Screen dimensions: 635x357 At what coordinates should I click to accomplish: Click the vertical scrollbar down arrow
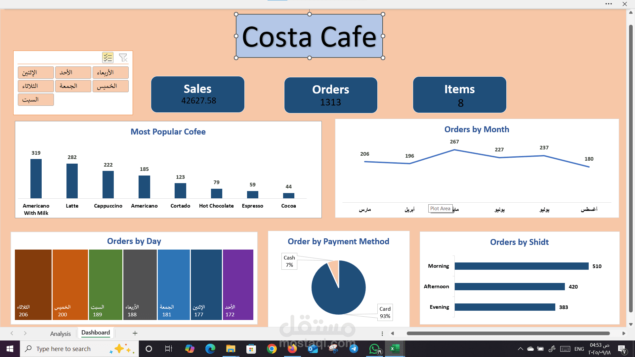631,324
